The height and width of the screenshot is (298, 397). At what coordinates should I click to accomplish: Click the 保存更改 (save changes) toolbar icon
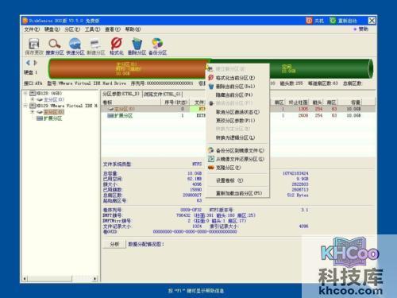pyautogui.click(x=34, y=45)
